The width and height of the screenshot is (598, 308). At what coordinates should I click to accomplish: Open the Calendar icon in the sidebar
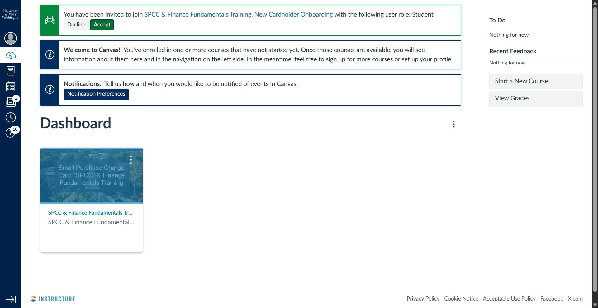click(x=11, y=86)
